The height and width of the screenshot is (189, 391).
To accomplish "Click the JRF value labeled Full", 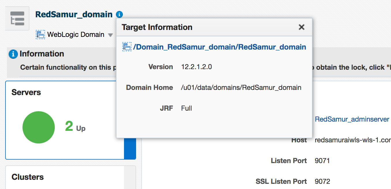I will click(x=186, y=108).
